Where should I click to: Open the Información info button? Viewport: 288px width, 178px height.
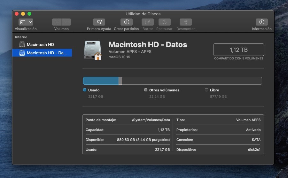(x=262, y=22)
